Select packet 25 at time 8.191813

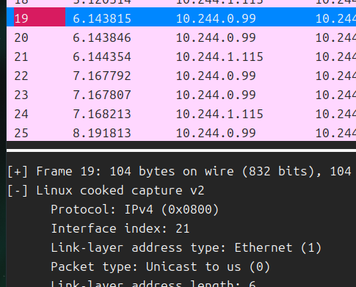tap(181, 132)
